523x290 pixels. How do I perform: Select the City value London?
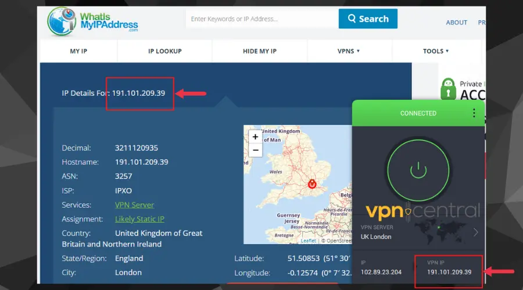coord(128,273)
